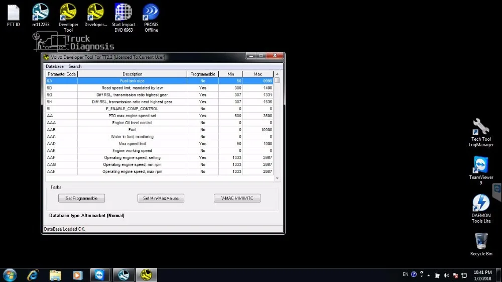
Task: Open Windows Explorer folder in taskbar
Action: [x=55, y=275]
